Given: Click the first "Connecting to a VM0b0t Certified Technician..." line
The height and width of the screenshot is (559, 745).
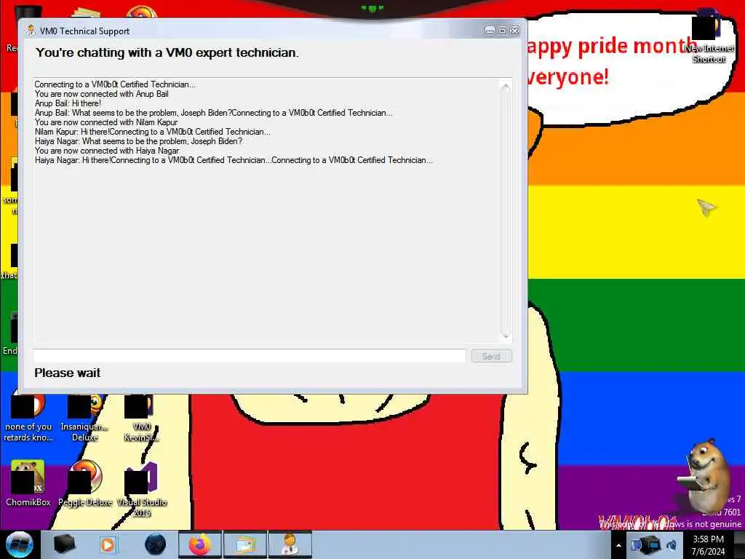Looking at the screenshot, I should tap(115, 84).
